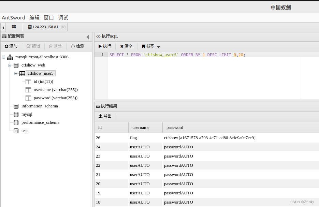This screenshot has height=207, width=319.
Task: Switch to the 124.223.158.81 shell tab
Action: [x=45, y=27]
